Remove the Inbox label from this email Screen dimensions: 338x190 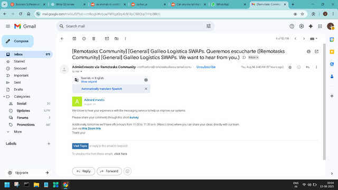tap(257, 58)
